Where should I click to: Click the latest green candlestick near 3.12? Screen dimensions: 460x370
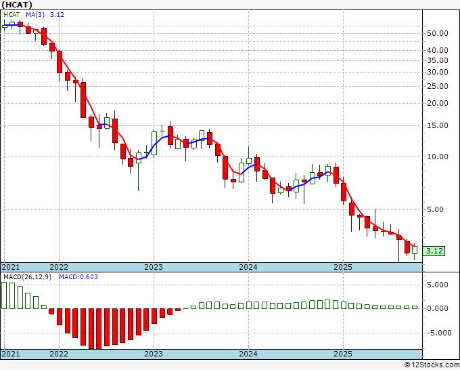click(415, 250)
